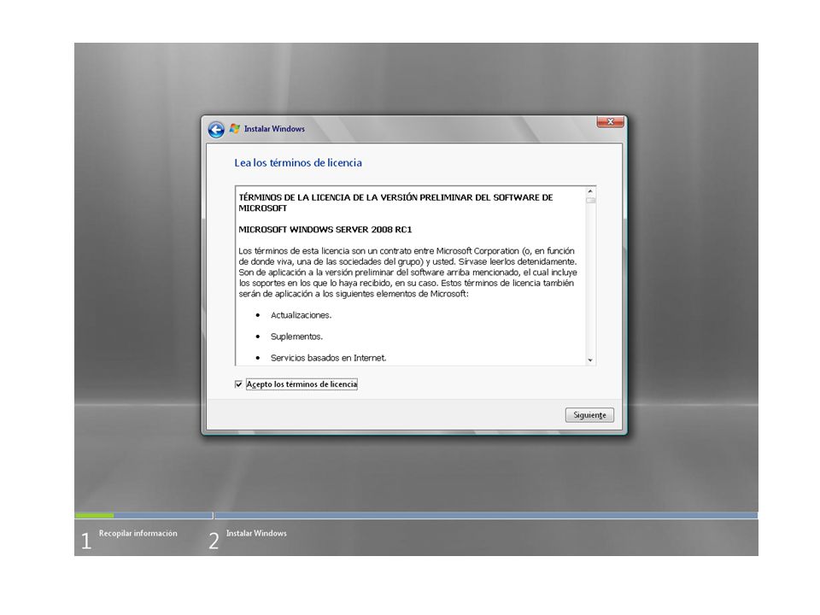Close the Instalar Windows dialog
820x615 pixels.
tap(610, 122)
